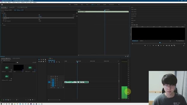
Task: Click Extract button in Program monitor
Action: click(169, 45)
